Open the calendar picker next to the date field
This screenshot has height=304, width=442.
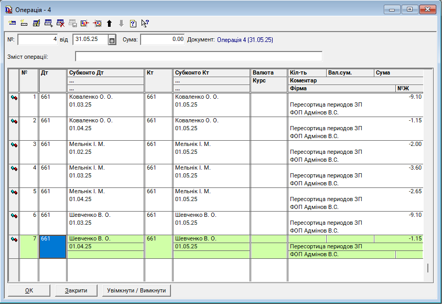point(112,40)
